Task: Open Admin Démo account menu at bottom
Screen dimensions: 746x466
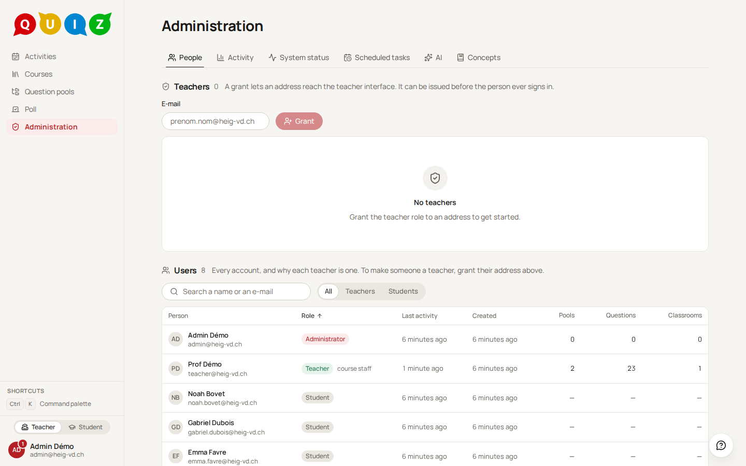Action: click(x=62, y=450)
